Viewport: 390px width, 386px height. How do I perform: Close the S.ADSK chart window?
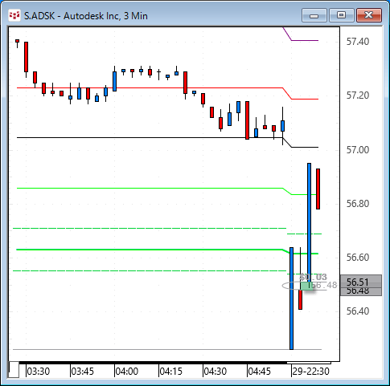369,15
